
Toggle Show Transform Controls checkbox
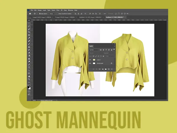(x=57, y=14)
